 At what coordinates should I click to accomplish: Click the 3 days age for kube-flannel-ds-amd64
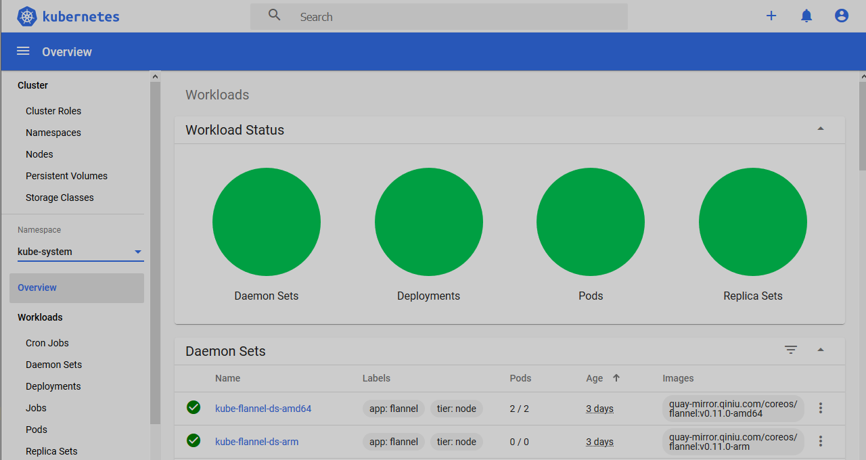[599, 409]
